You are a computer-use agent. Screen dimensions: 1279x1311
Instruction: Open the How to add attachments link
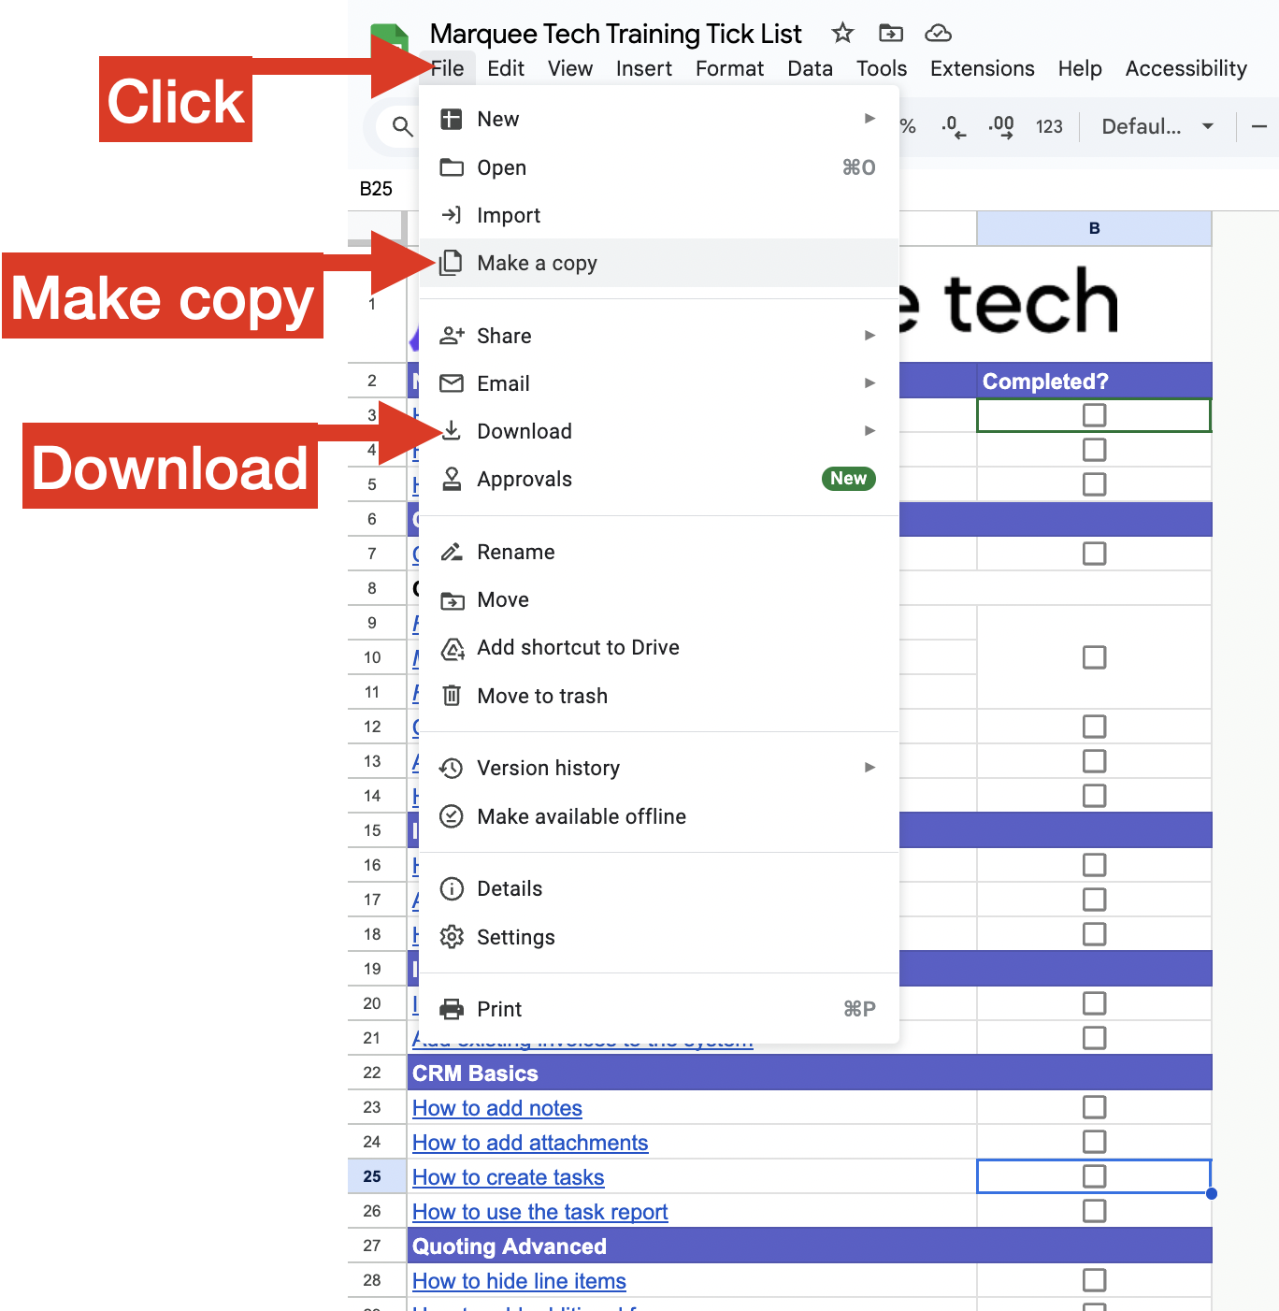[x=530, y=1143]
